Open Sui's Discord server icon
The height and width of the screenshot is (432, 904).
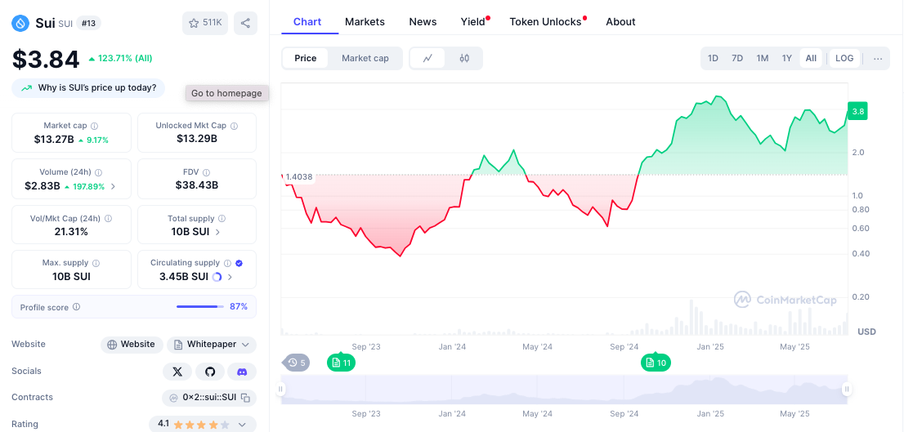(x=242, y=372)
